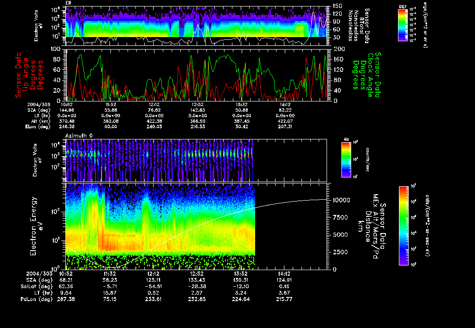The image size is (475, 328).
Task: Click SZA value 55.88
Action: click(x=110, y=110)
